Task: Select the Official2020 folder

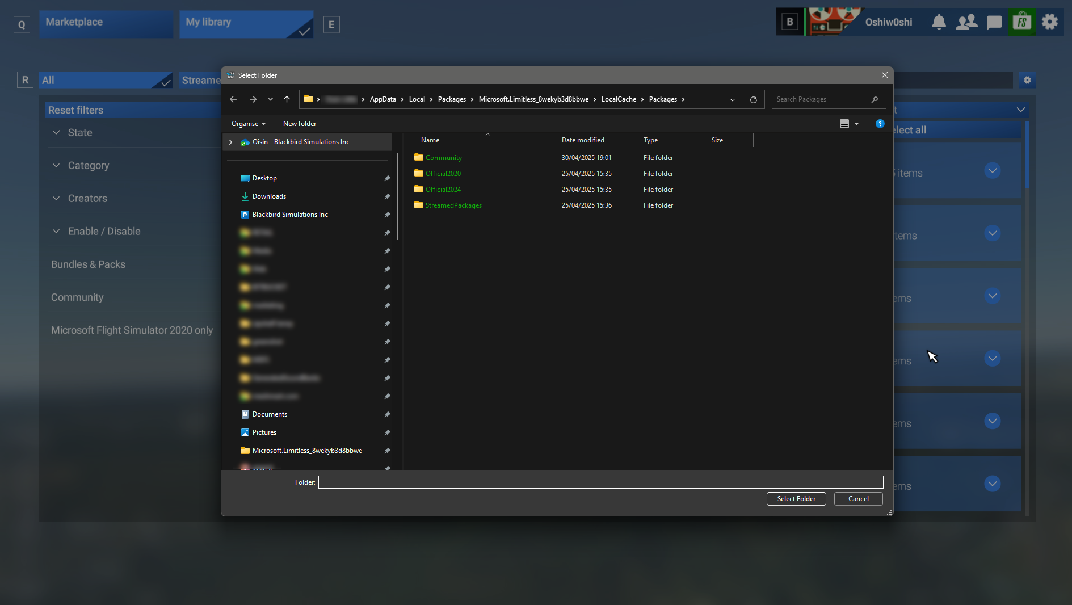Action: [443, 174]
